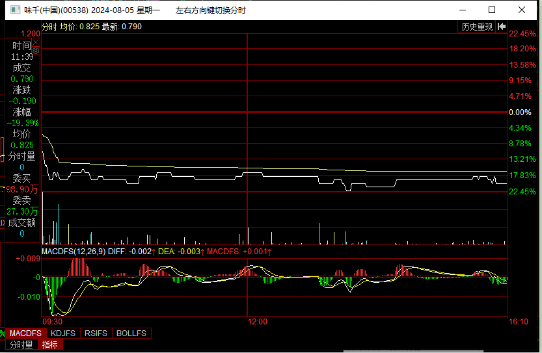Image resolution: width=542 pixels, height=353 pixels.
Task: Click the 分时量 label in info panel
Action: 21,157
